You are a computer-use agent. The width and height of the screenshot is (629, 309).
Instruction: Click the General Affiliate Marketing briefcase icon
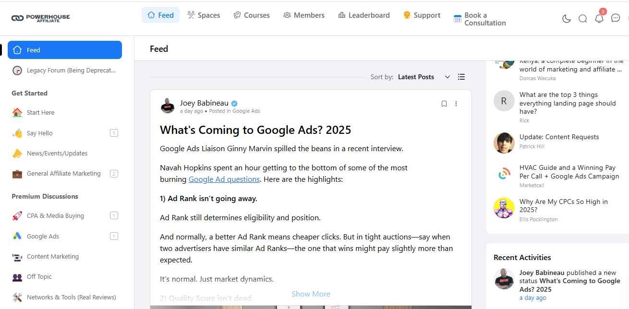17,173
